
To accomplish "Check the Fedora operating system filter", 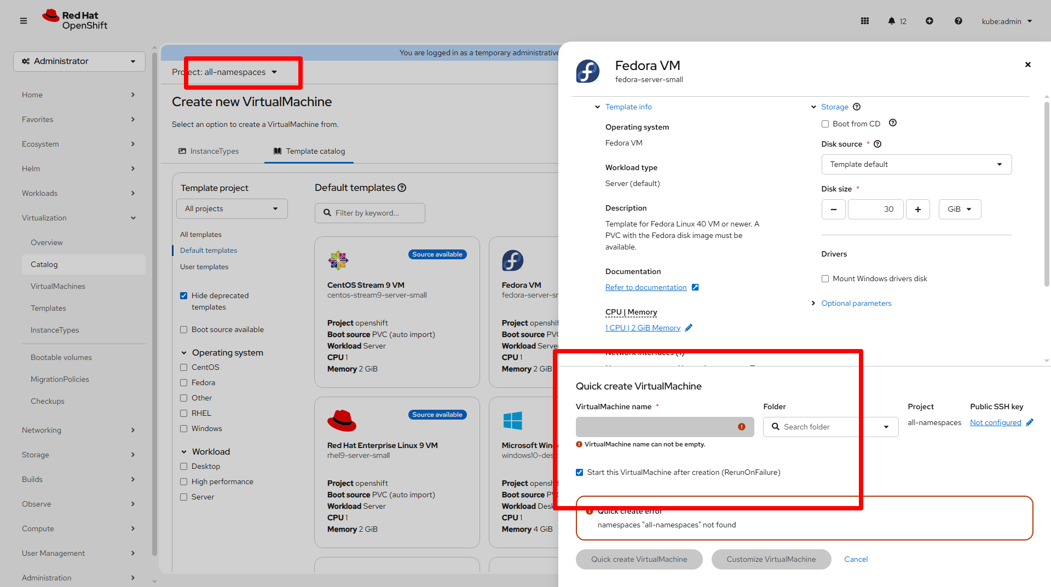I will coord(184,382).
